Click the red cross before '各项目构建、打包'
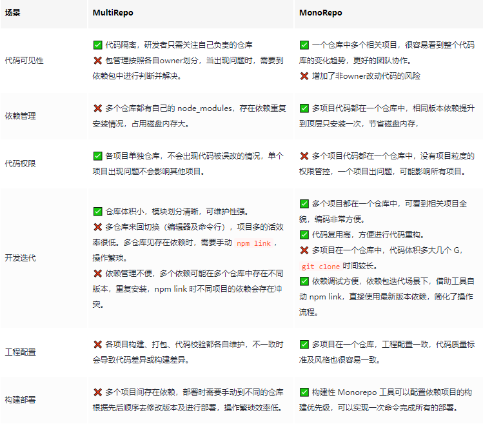 [97, 345]
